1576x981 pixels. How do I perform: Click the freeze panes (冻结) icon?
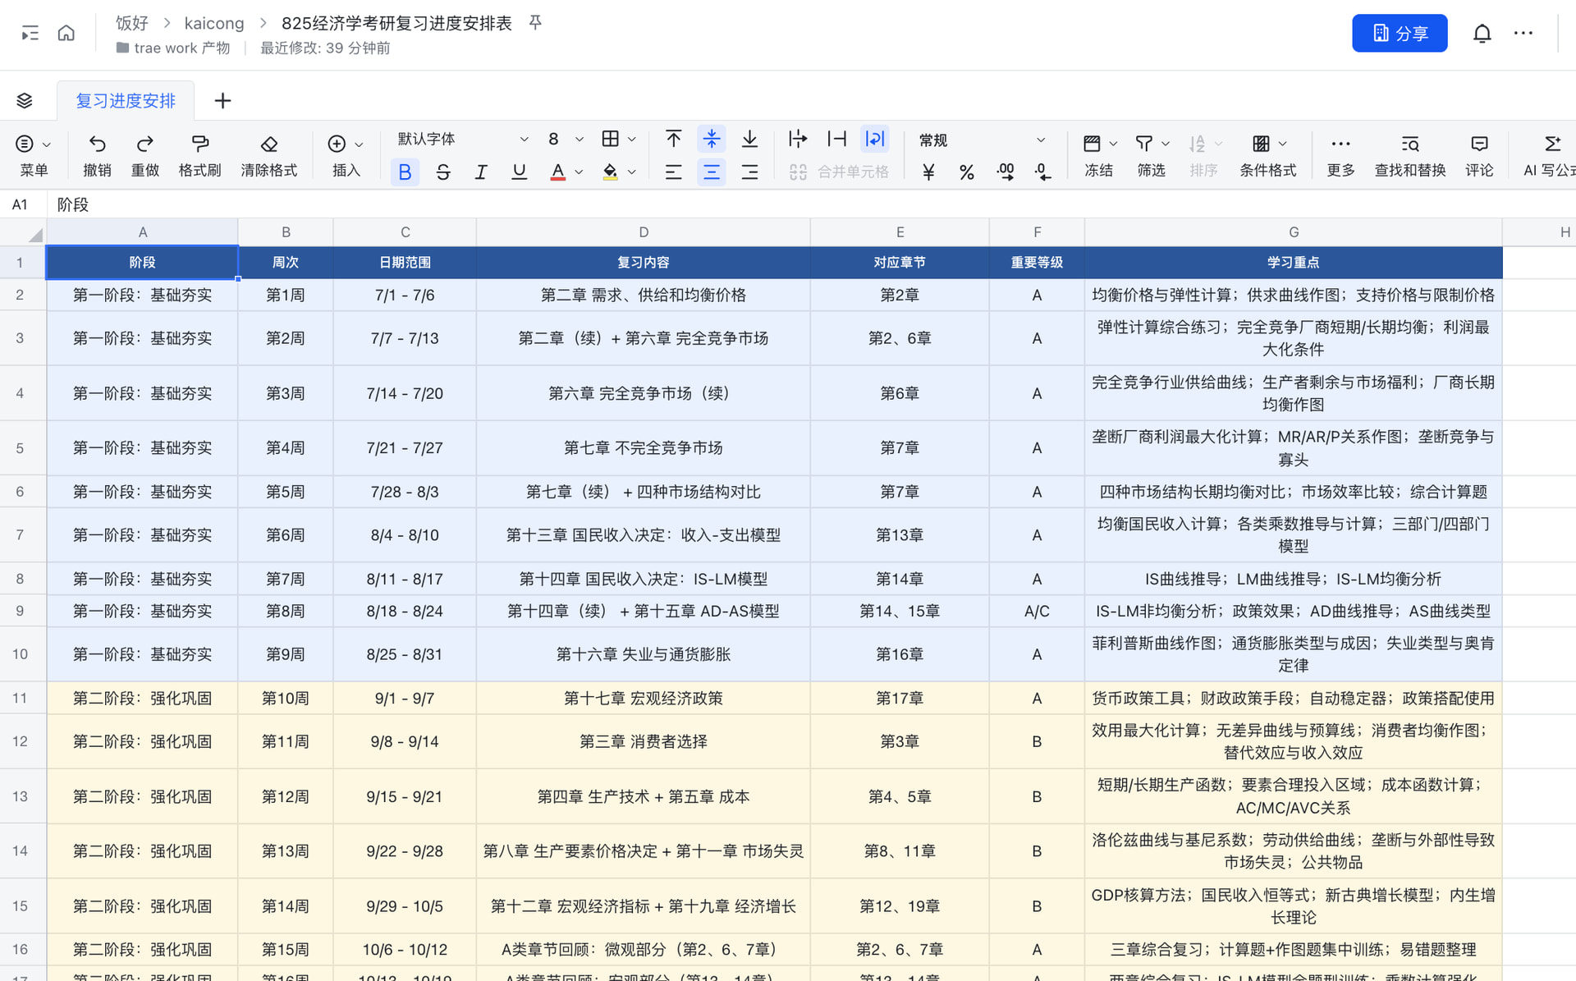click(x=1092, y=144)
